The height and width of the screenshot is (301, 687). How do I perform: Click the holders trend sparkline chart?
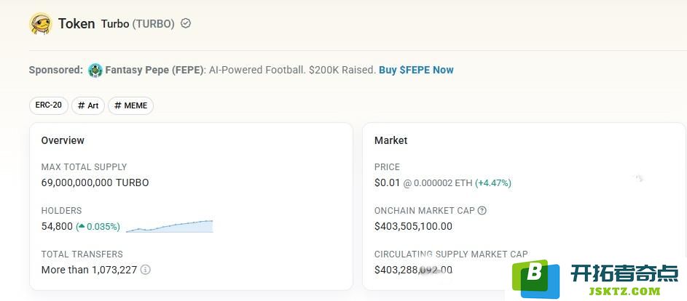(x=170, y=226)
